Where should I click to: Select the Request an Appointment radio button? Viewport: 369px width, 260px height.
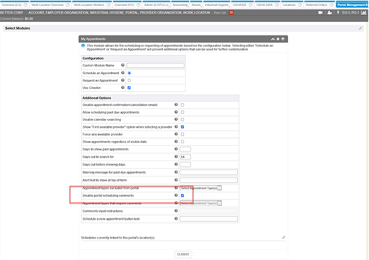point(129,80)
